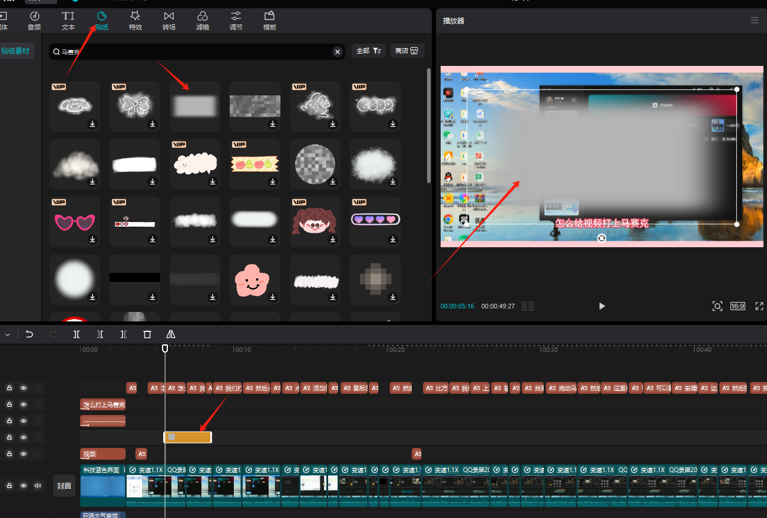Screen dimensions: 767x518
Task: Click the total duration 00:00:49:27
Action: [x=498, y=306]
